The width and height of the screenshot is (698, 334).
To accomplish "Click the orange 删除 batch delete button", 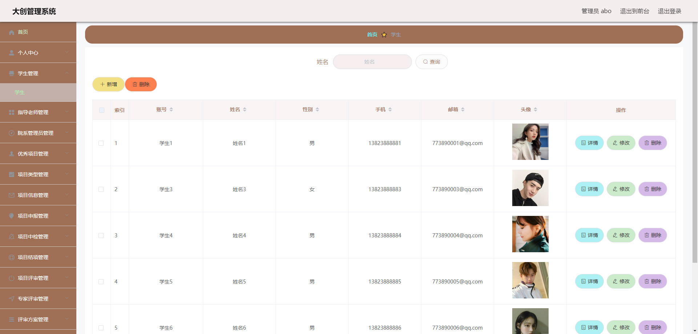I will [x=141, y=84].
